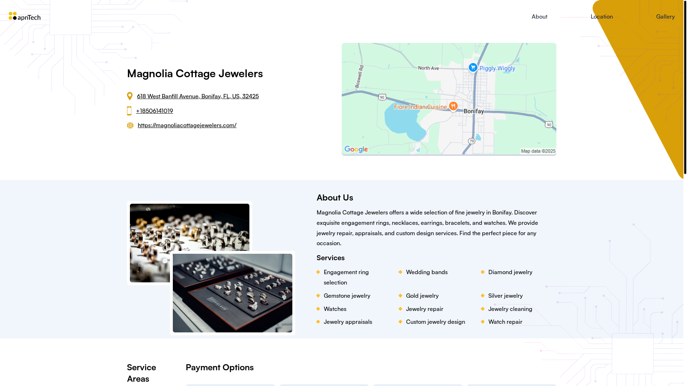Viewport: 687px width, 386px height.
Task: Click the Services heading
Action: coord(331,258)
